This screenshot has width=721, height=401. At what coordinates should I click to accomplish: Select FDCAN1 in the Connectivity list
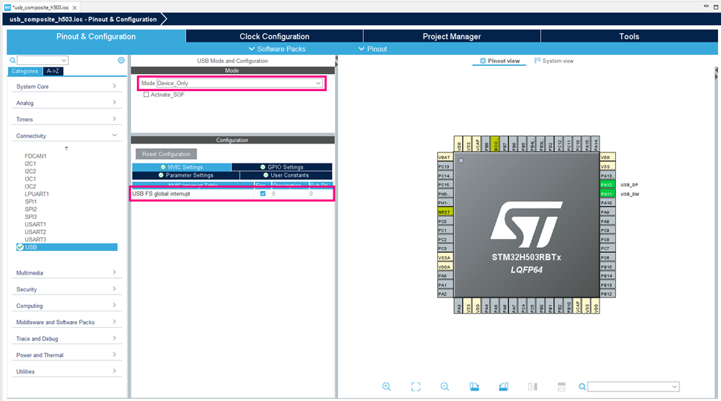(36, 156)
